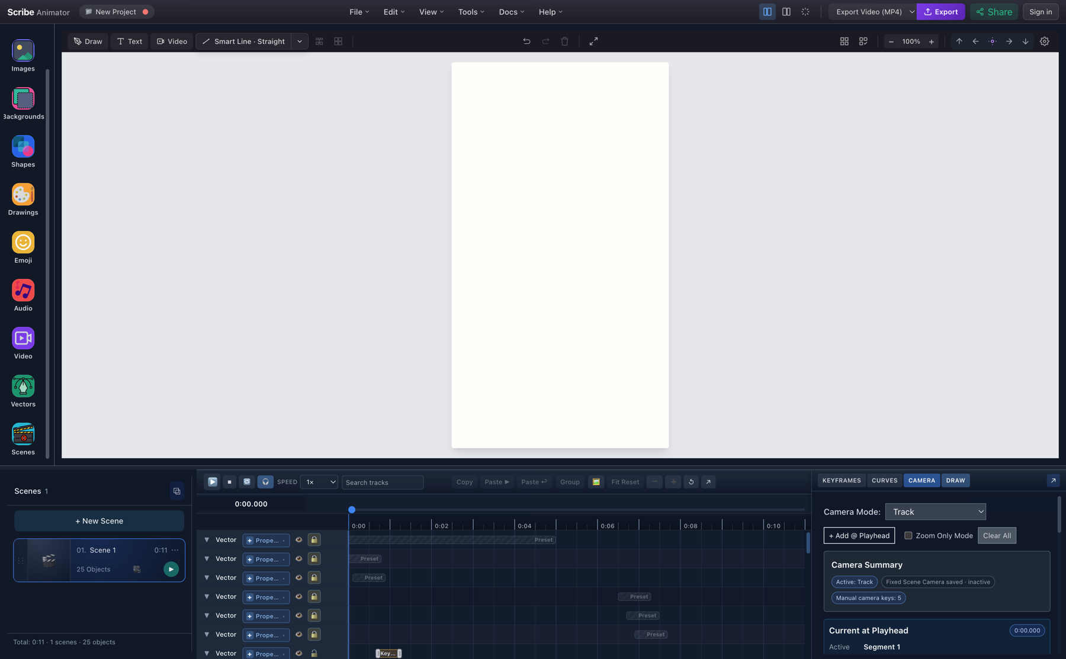Switch to the Keyframes tab
The height and width of the screenshot is (659, 1066).
pyautogui.click(x=842, y=480)
